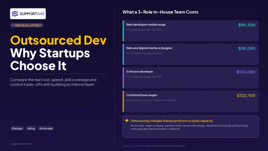Viewport: 268px width, 151px height.
Task: Click the $98,090 value
Action: (247, 49)
